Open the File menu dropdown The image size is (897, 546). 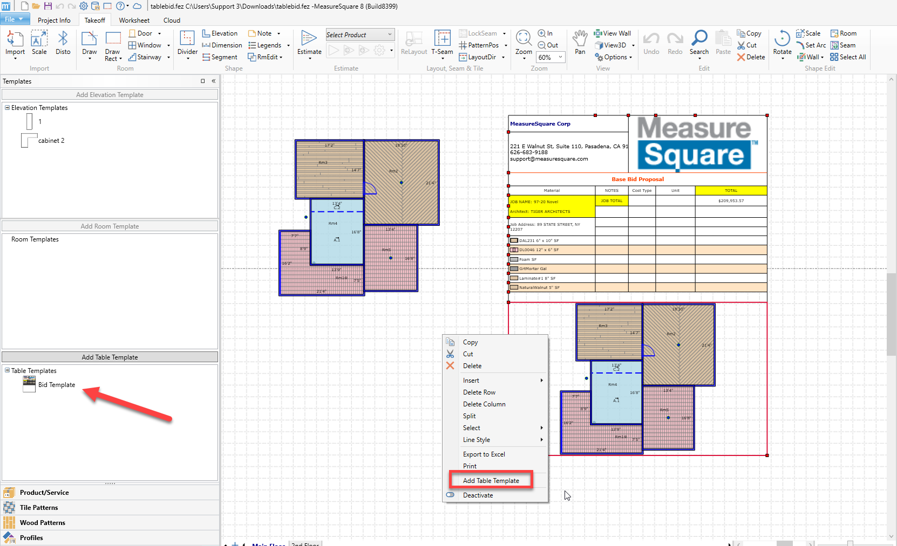point(14,19)
